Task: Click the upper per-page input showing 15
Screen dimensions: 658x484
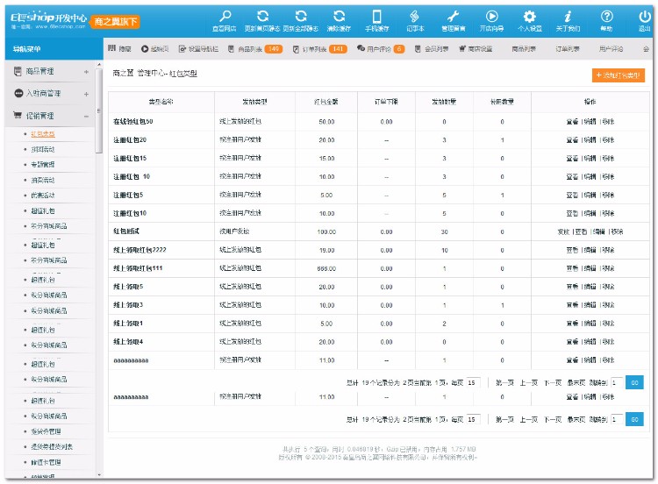Action: [x=473, y=382]
